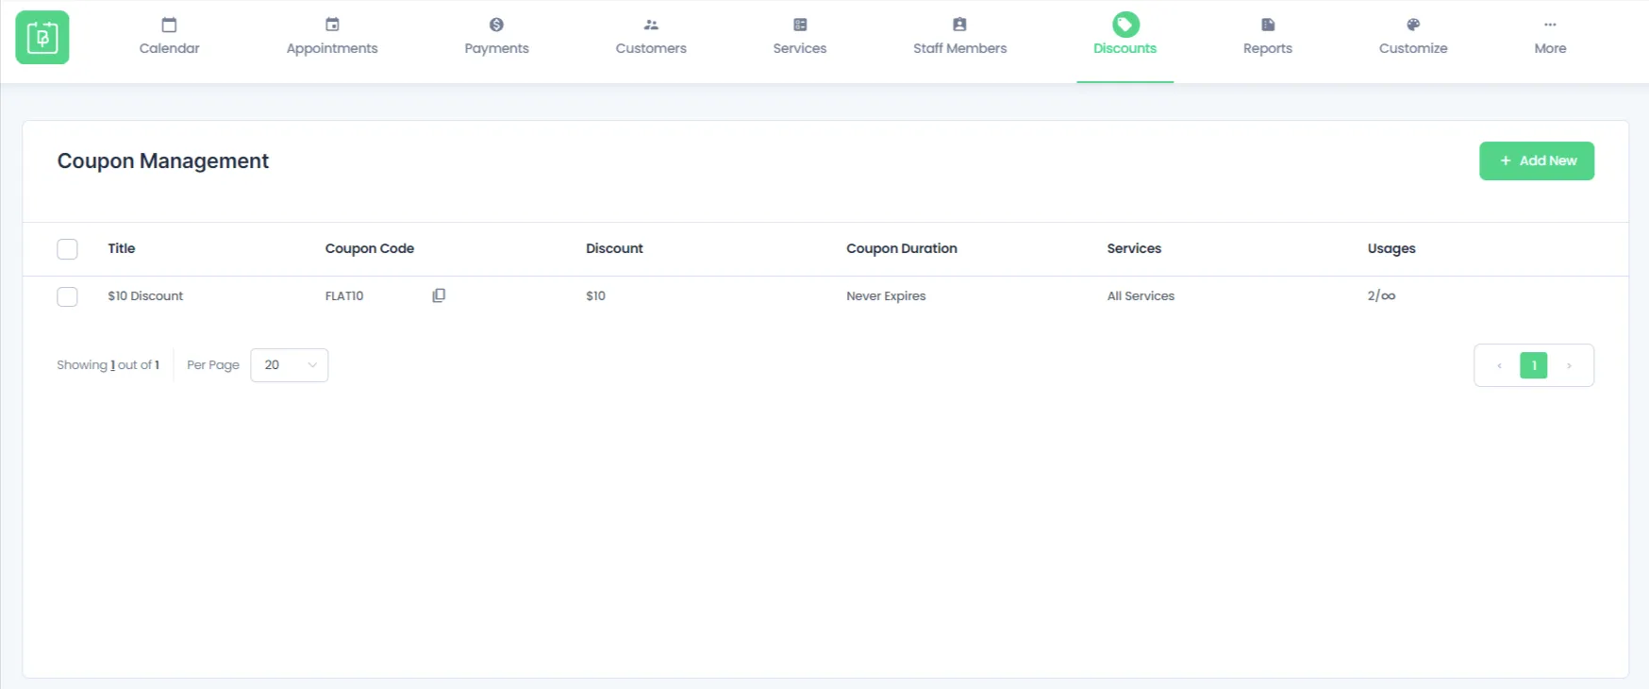
Task: Click the Never Expires duration cell
Action: pos(886,295)
